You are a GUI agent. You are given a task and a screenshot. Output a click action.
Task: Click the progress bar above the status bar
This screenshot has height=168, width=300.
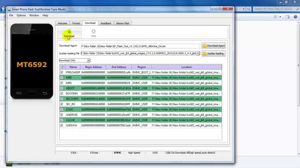(x=143, y=148)
